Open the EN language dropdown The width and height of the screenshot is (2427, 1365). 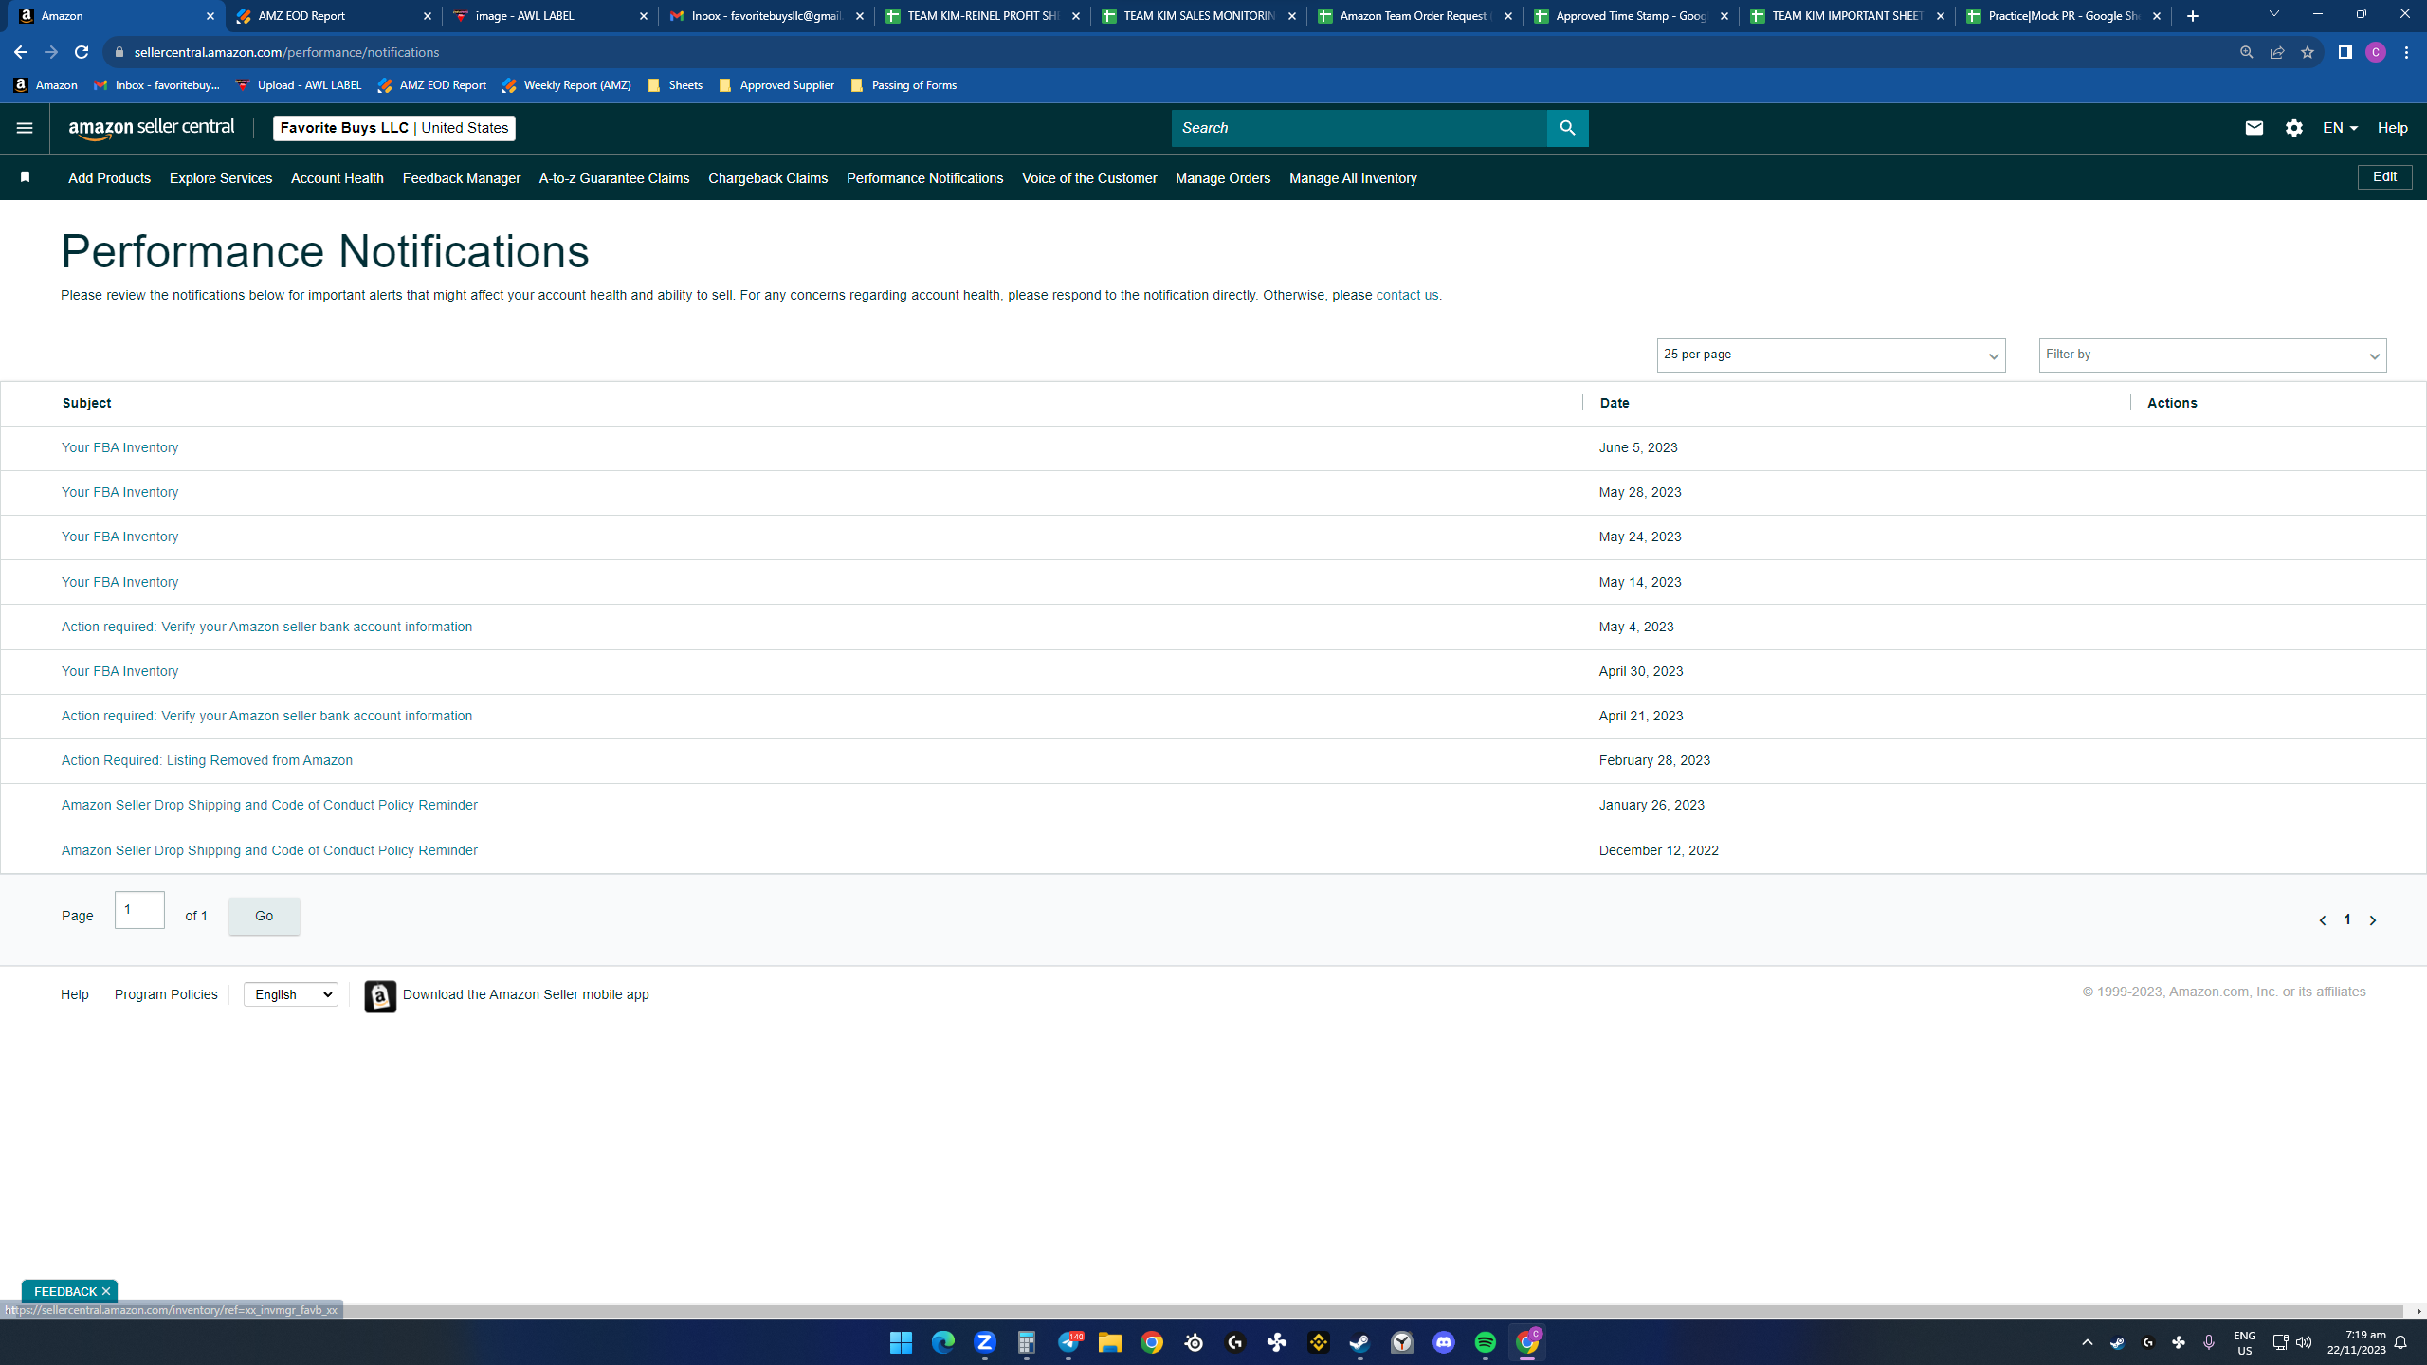click(x=2340, y=128)
